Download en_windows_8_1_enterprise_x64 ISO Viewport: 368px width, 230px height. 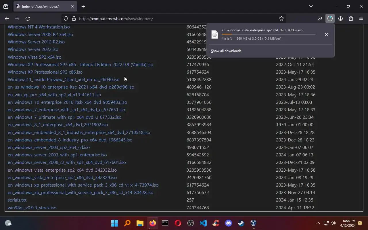point(58,124)
